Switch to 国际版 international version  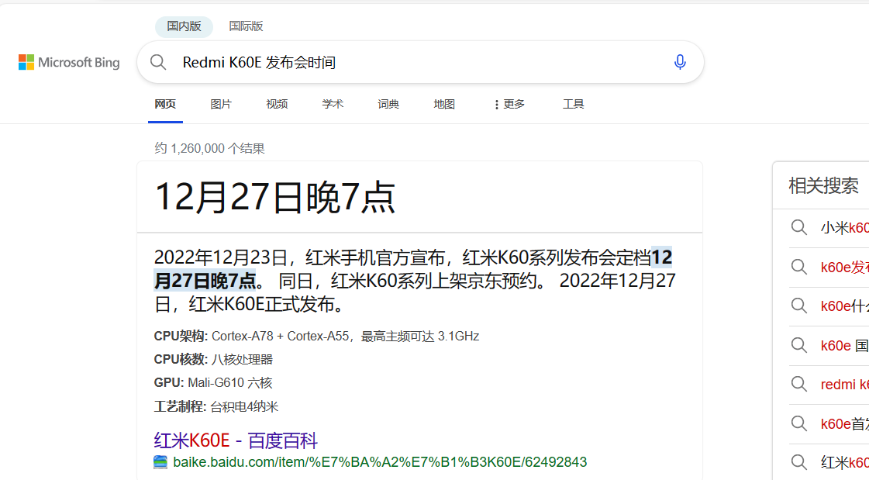(246, 26)
